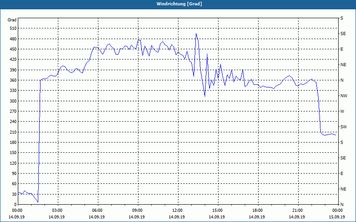Select the 60 value on left axis
Viewport: 356px width, 222px height.
14,184
